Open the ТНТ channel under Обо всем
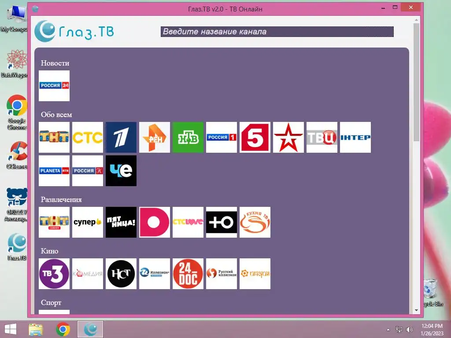Viewport: 451px width, 338px height. point(54,137)
